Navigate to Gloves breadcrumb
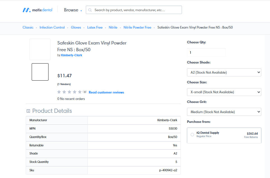The height and width of the screenshot is (178, 270). 76,27
